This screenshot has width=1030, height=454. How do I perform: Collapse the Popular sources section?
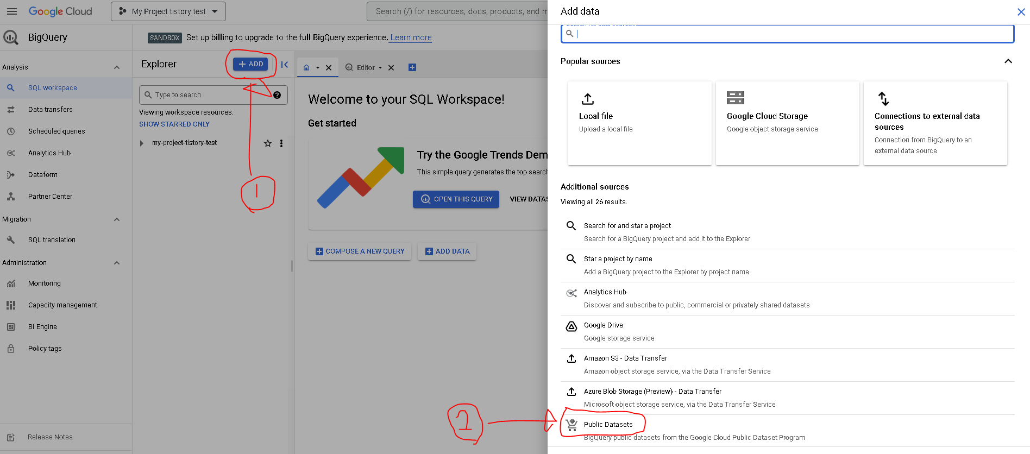tap(1008, 61)
